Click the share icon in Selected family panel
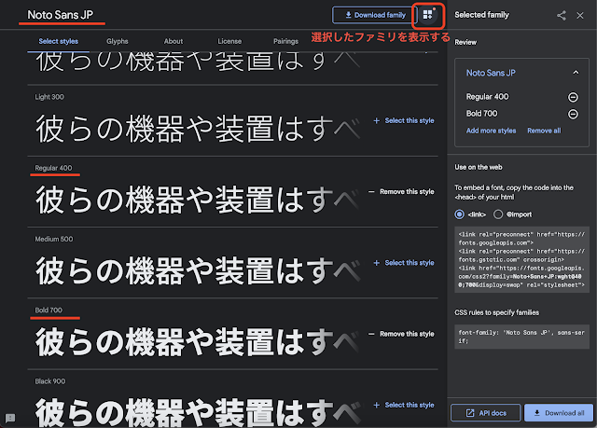 562,16
